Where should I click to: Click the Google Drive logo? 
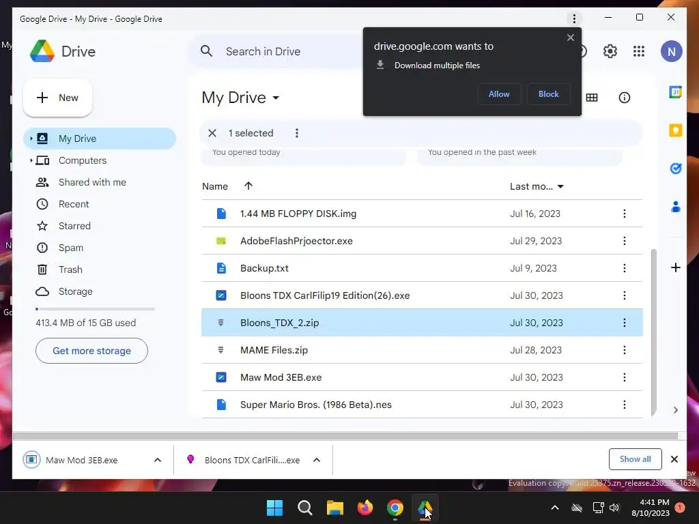(x=42, y=50)
